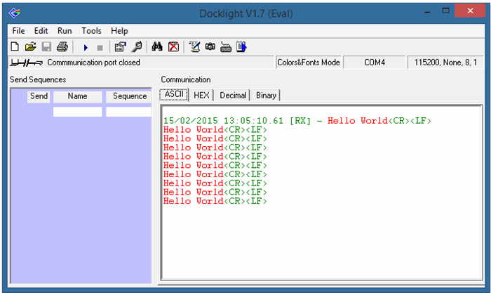Click COM4 port status field

(374, 63)
